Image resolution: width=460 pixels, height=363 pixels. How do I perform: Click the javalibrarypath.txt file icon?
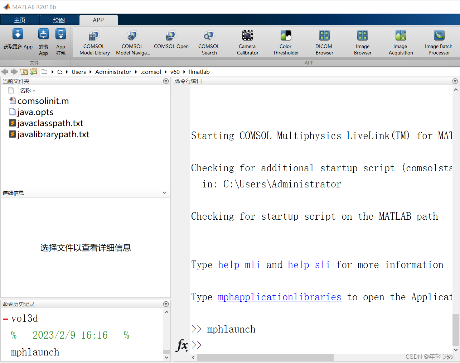13,134
